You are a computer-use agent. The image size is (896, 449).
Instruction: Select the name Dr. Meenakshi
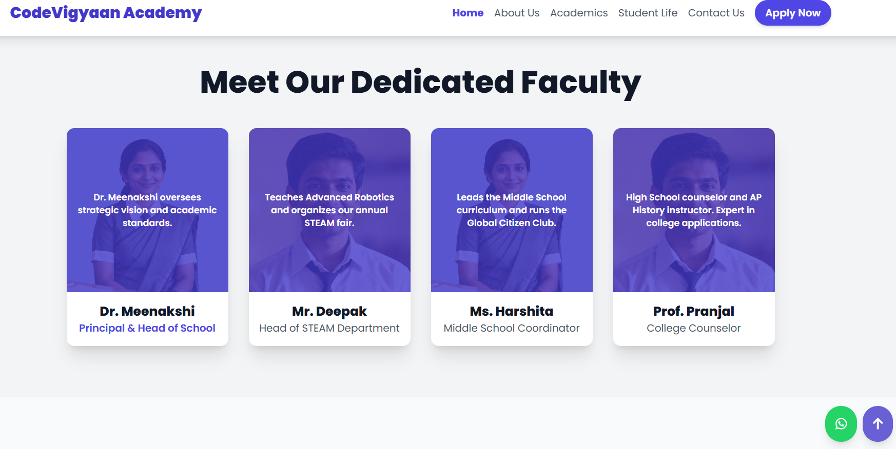coord(147,311)
